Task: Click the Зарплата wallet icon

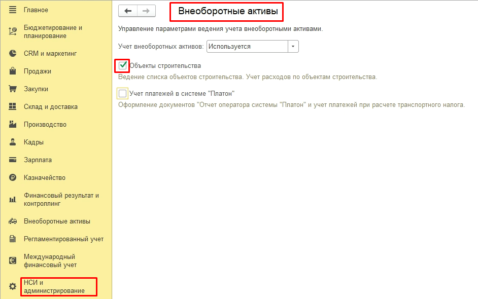Action: click(13, 160)
